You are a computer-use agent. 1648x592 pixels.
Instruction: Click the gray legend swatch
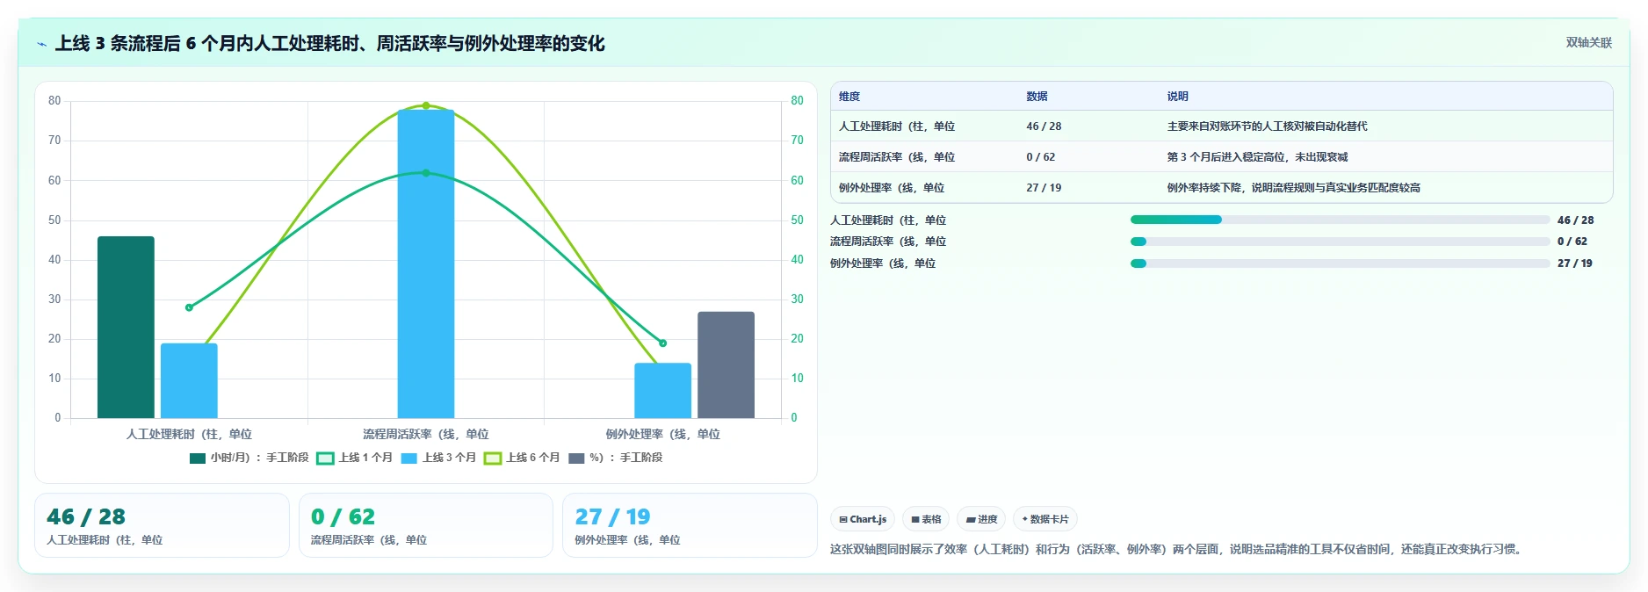click(576, 458)
